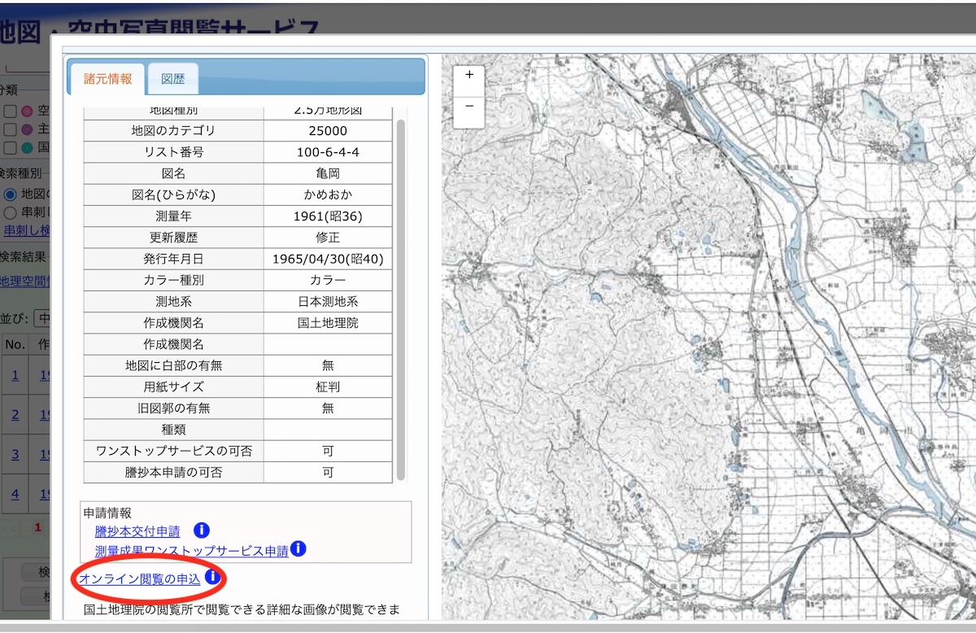Switch to the 図歴 tab
Image resolution: width=976 pixels, height=633 pixels.
(x=172, y=80)
